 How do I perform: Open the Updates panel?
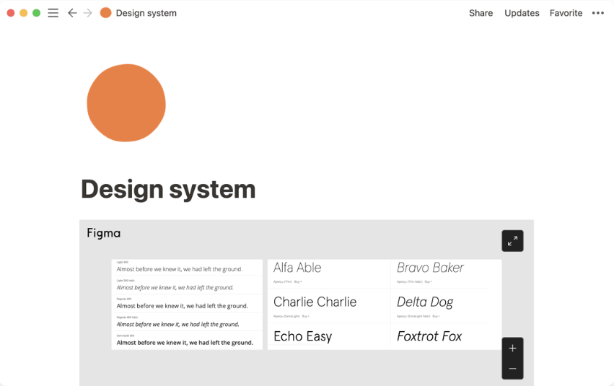(x=522, y=13)
